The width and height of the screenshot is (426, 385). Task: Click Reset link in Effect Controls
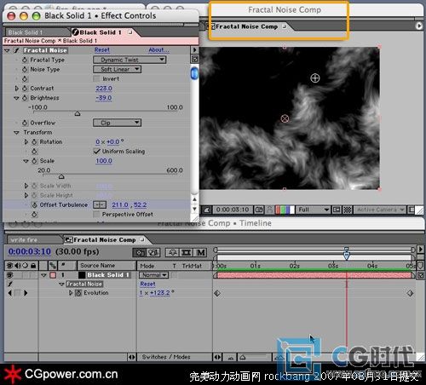(102, 50)
